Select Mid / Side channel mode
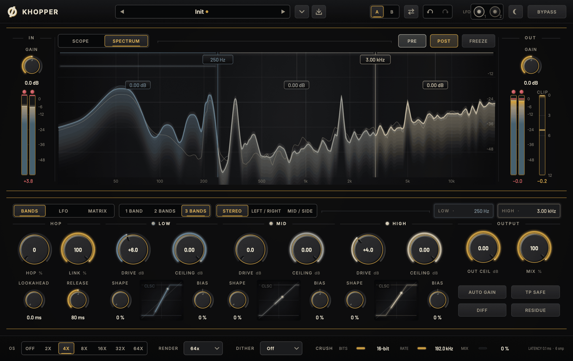Image resolution: width=573 pixels, height=361 pixels. pos(300,211)
